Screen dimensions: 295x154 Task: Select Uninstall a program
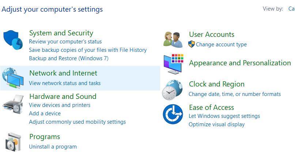53,147
